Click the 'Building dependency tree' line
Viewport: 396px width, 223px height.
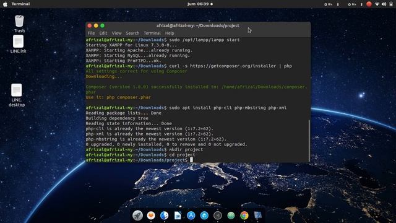117,118
